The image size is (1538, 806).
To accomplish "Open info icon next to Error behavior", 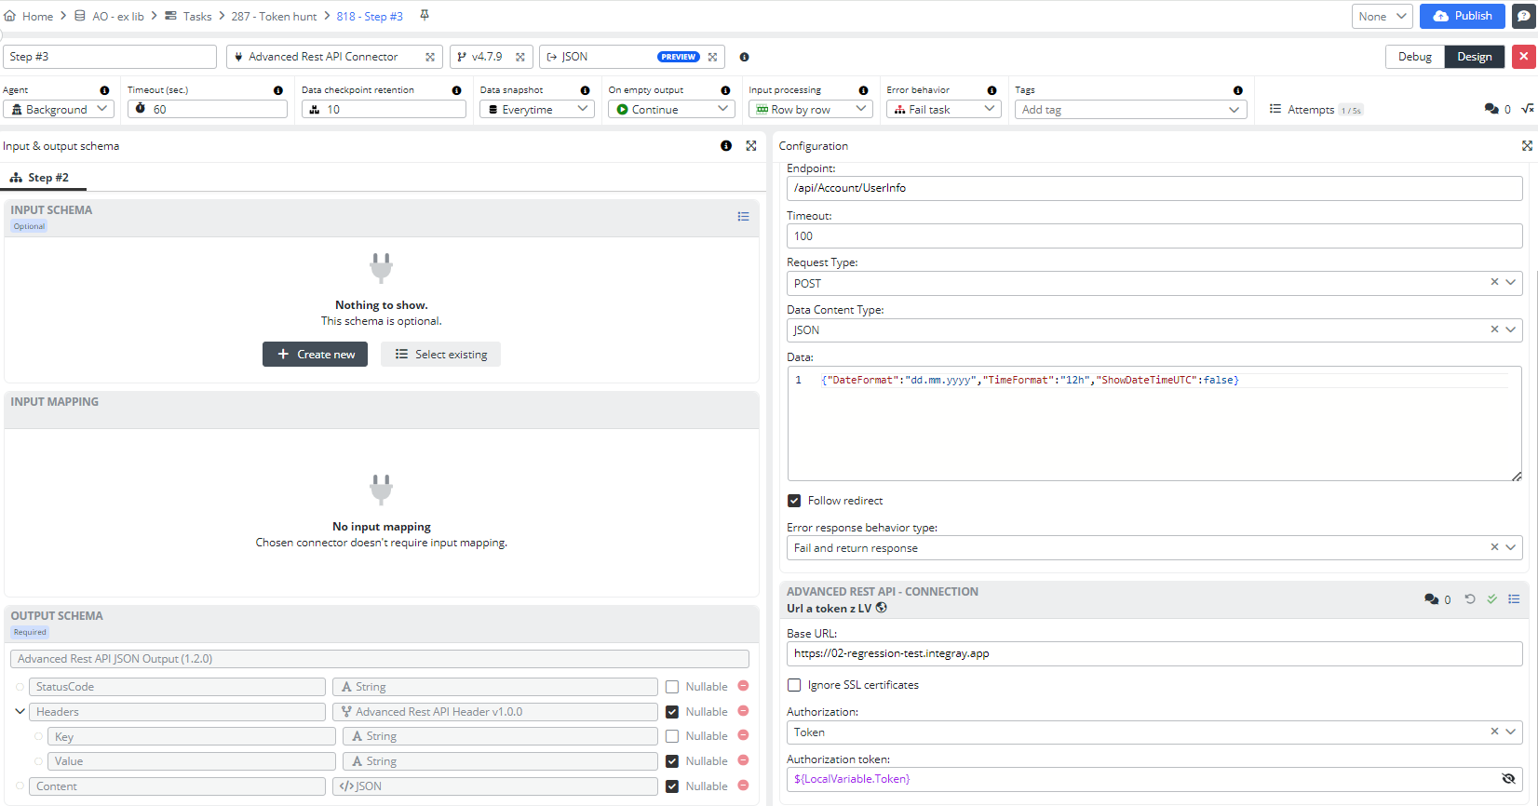I will [992, 90].
